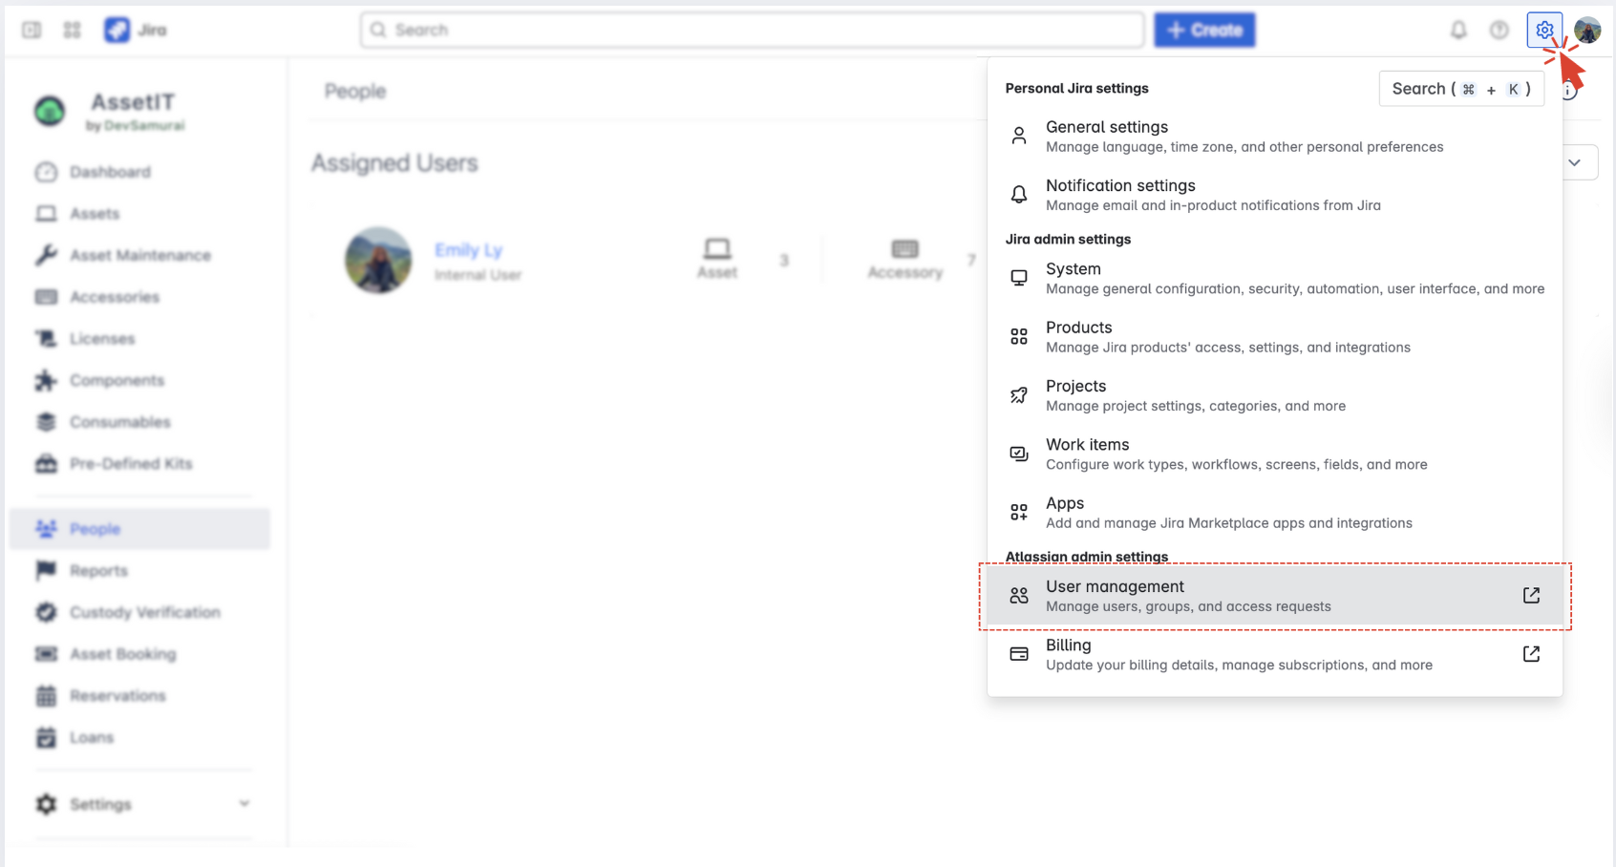Open the notifications bell icon
Screen dimensions: 1616x867
[1458, 31]
